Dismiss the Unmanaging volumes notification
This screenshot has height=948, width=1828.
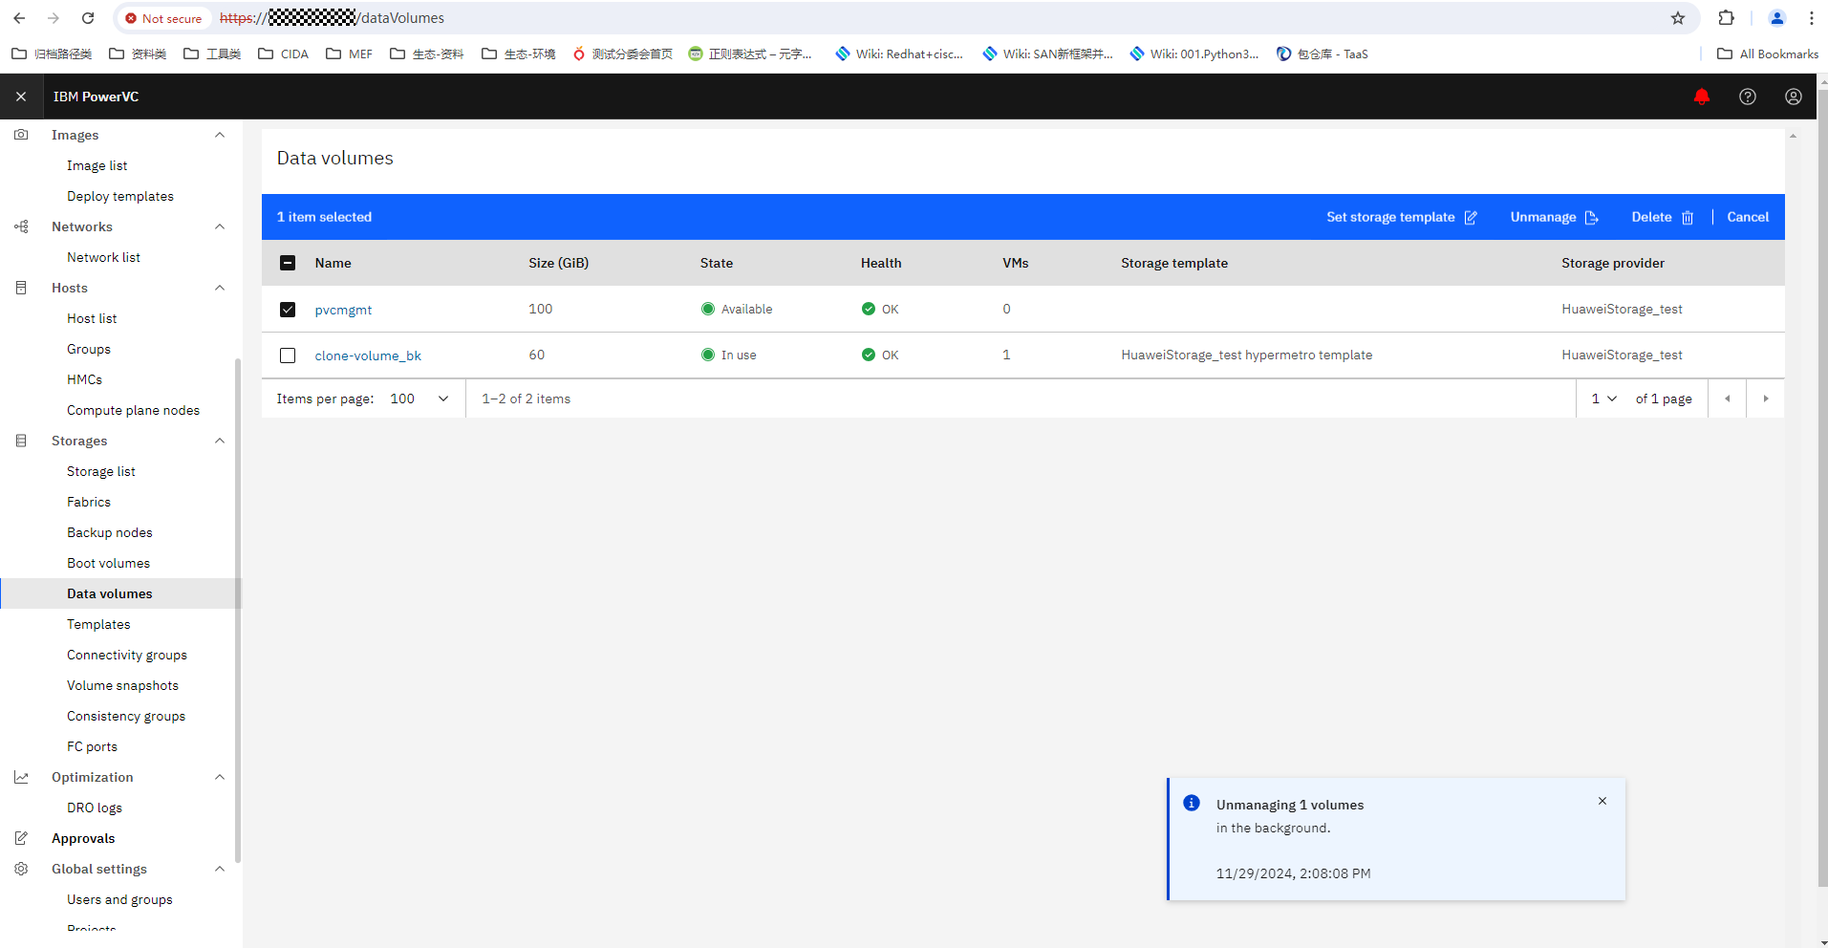coord(1602,801)
